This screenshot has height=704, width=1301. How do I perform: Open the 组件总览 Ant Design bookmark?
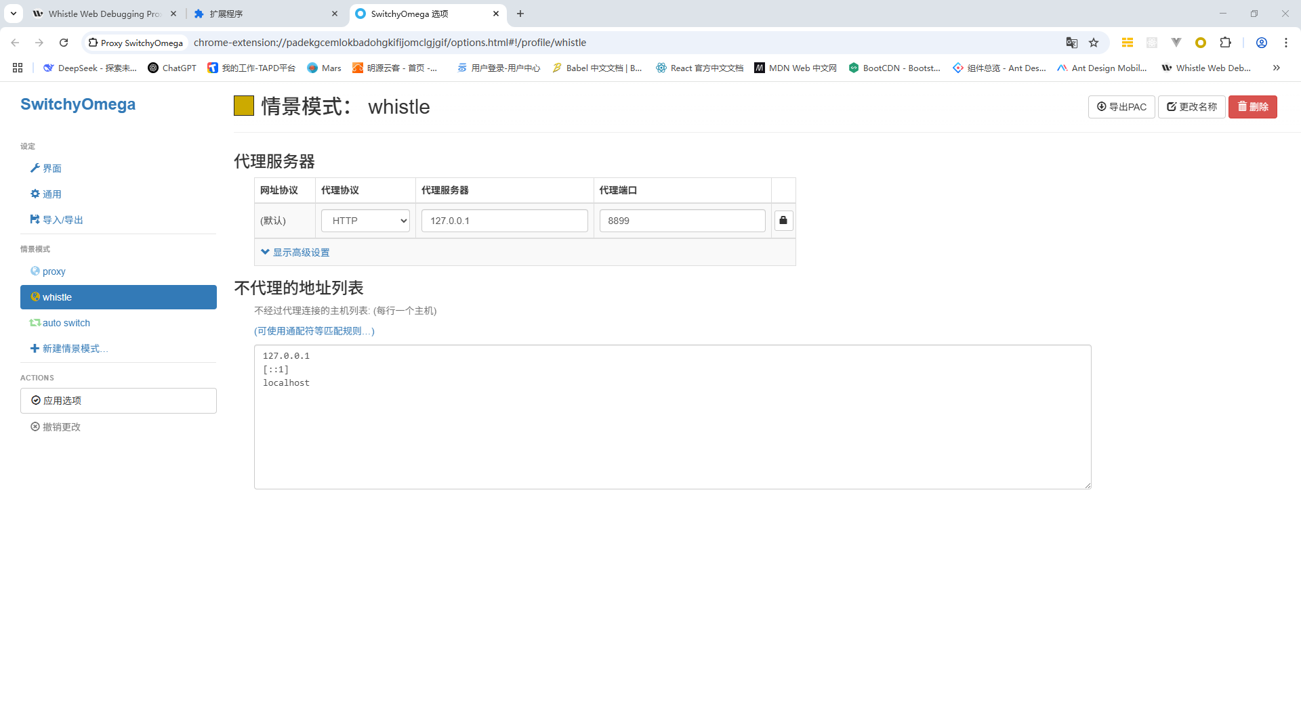[x=999, y=68]
